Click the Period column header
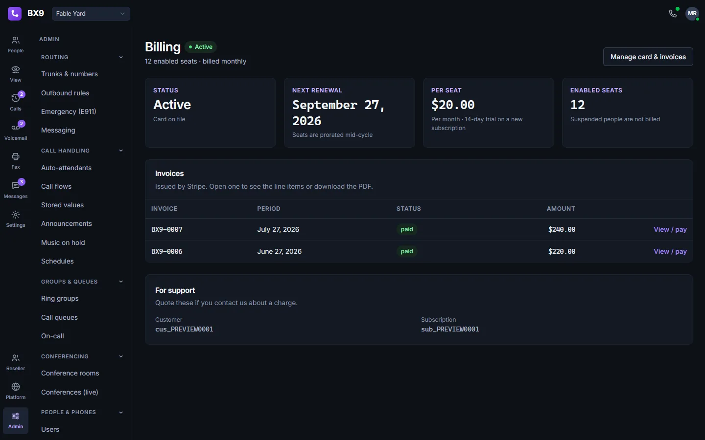705x440 pixels. [269, 209]
